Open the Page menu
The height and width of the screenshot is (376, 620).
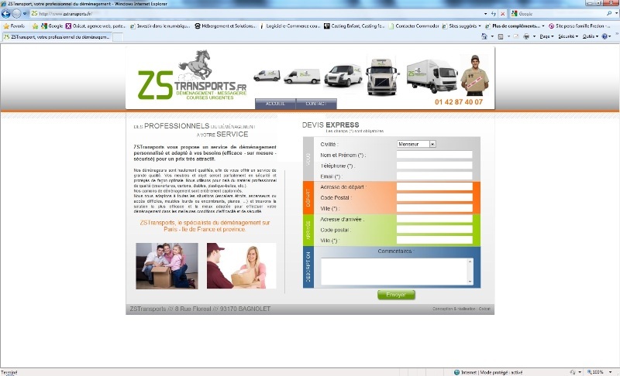pos(546,36)
